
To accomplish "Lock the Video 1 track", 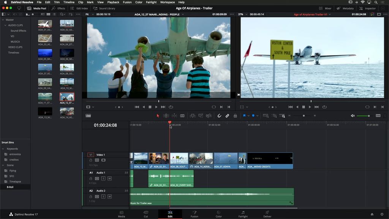I will coord(91,160).
